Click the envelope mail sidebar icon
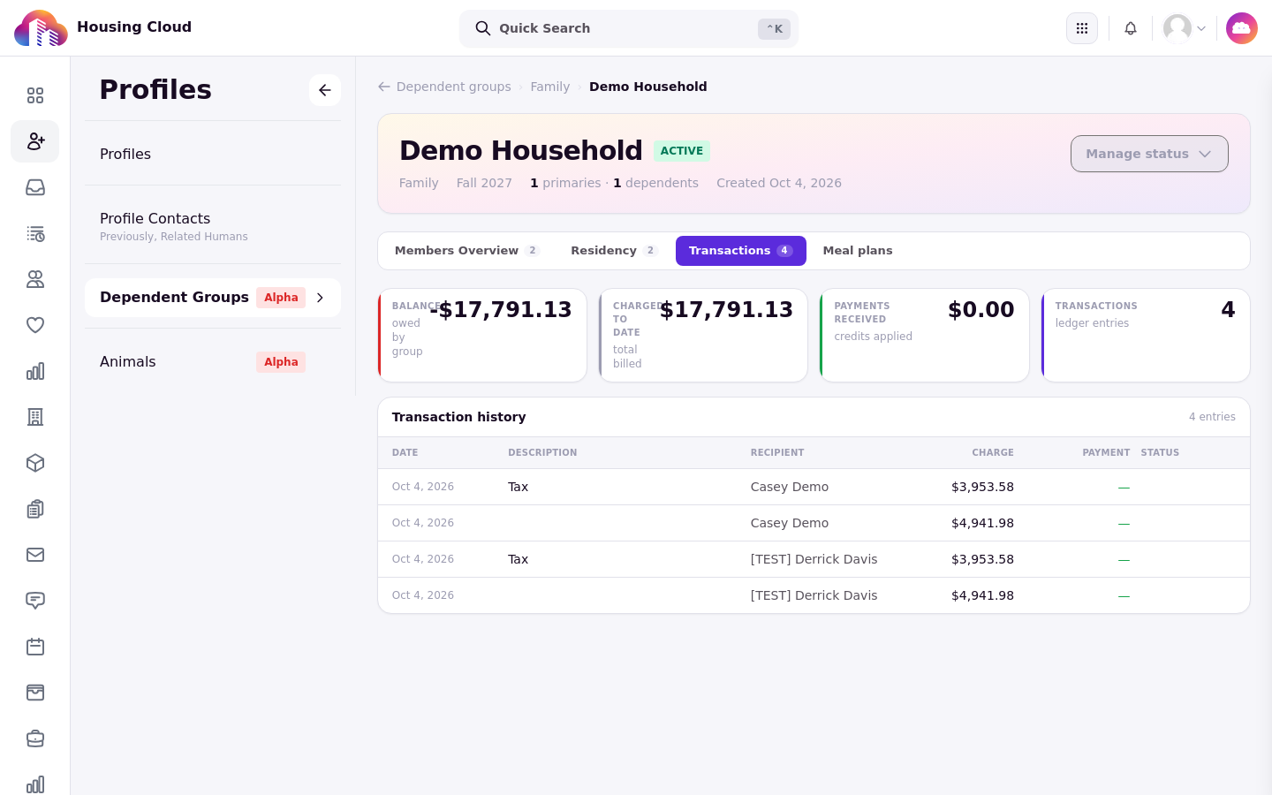This screenshot has width=1272, height=795. click(x=35, y=555)
